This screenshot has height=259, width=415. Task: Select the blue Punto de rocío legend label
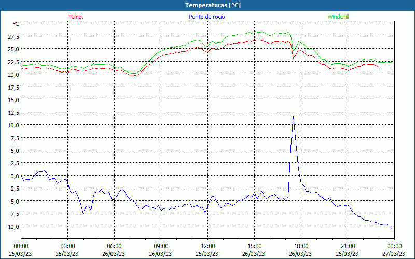click(206, 17)
